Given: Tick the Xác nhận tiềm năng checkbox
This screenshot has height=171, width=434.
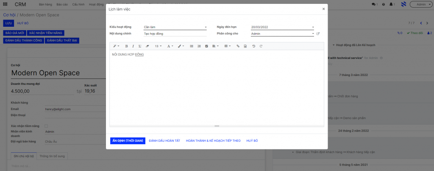Looking at the screenshot, I should (x=46, y=126).
